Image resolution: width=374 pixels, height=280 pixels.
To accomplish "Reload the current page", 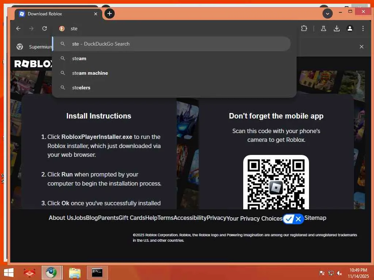I will pyautogui.click(x=44, y=28).
